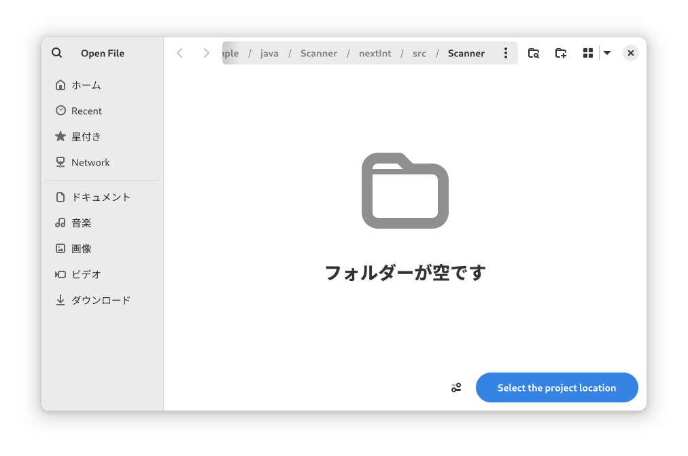
Task: Open ダウンロード folder in sidebar
Action: 103,301
